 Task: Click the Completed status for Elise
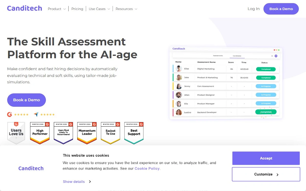pos(266,69)
